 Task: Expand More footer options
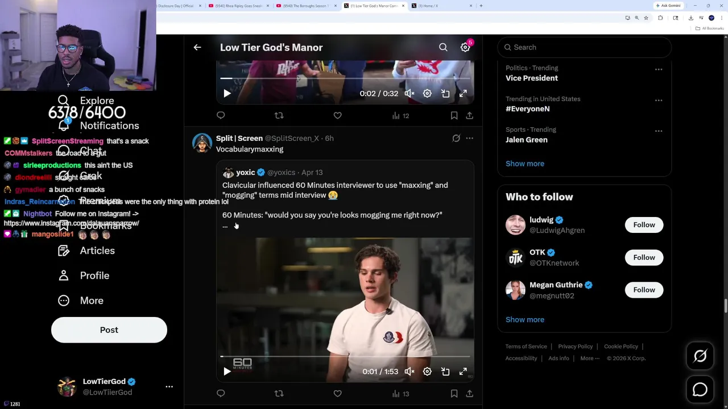pos(590,358)
